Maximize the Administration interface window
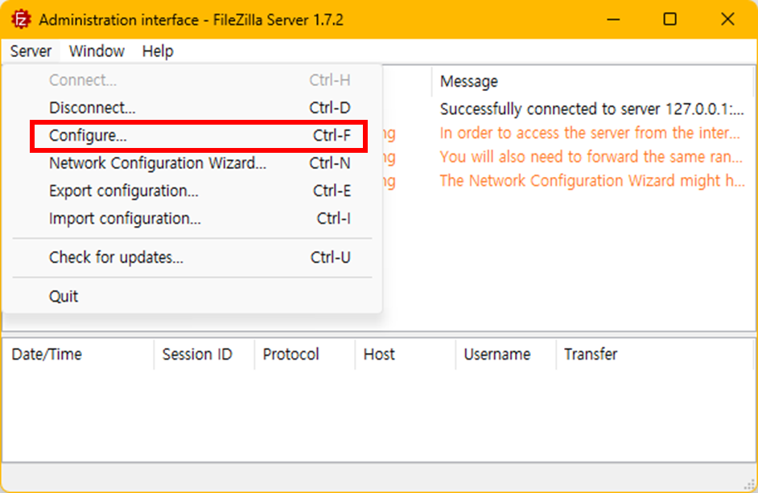Image resolution: width=758 pixels, height=493 pixels. point(670,19)
